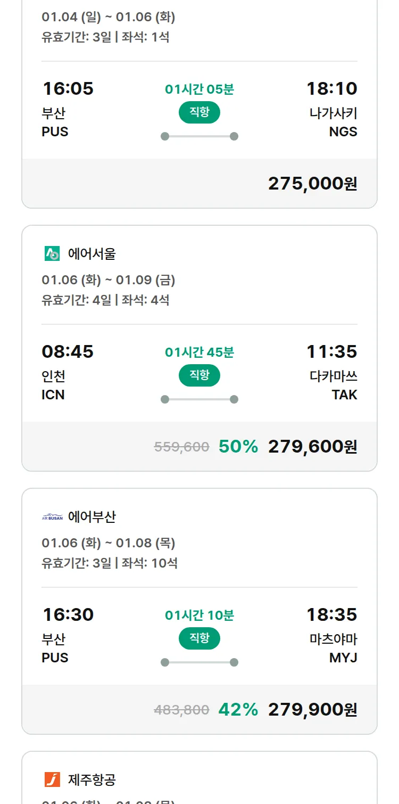
Task: Click the 50% discount label
Action: coord(238,447)
